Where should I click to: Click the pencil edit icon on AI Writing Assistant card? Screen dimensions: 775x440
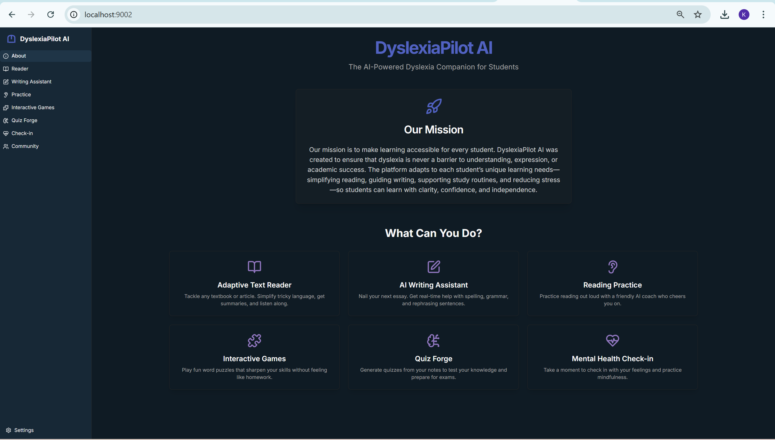tap(434, 267)
